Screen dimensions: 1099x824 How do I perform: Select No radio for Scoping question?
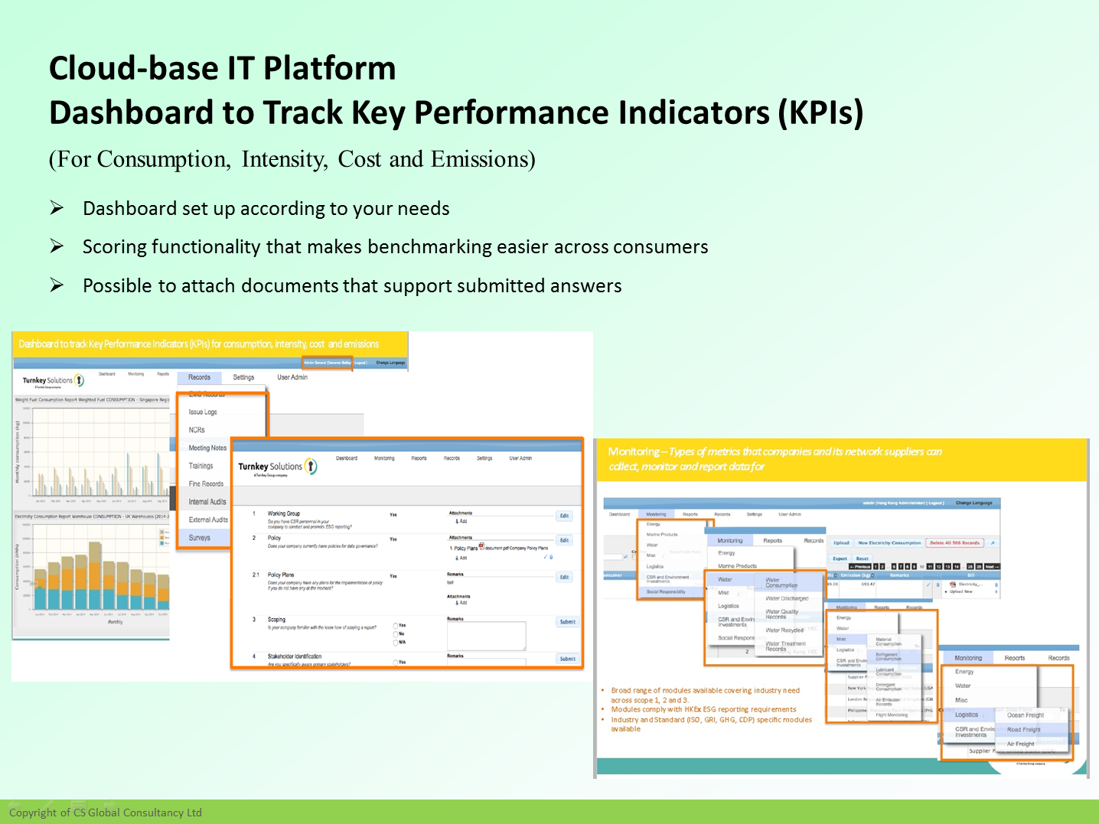tap(396, 634)
